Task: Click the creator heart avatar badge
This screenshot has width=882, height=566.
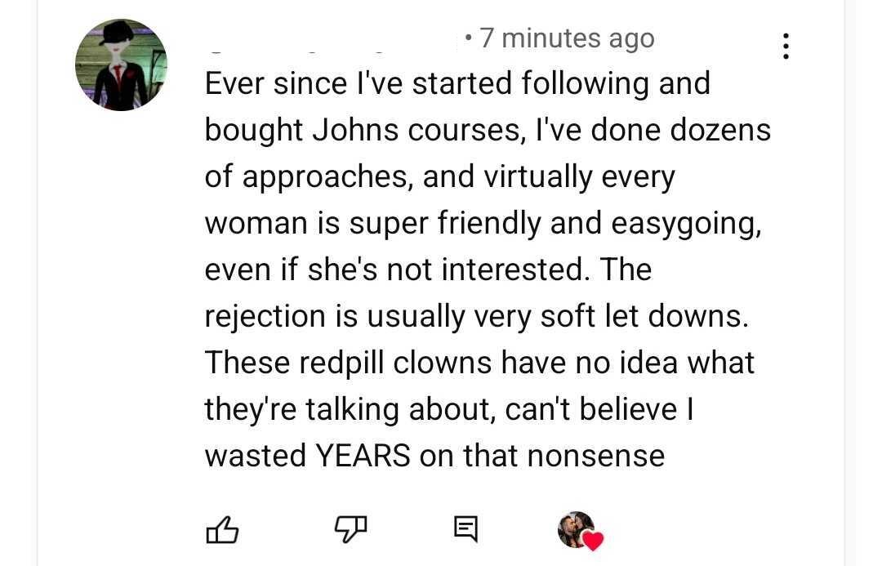Action: [x=575, y=529]
